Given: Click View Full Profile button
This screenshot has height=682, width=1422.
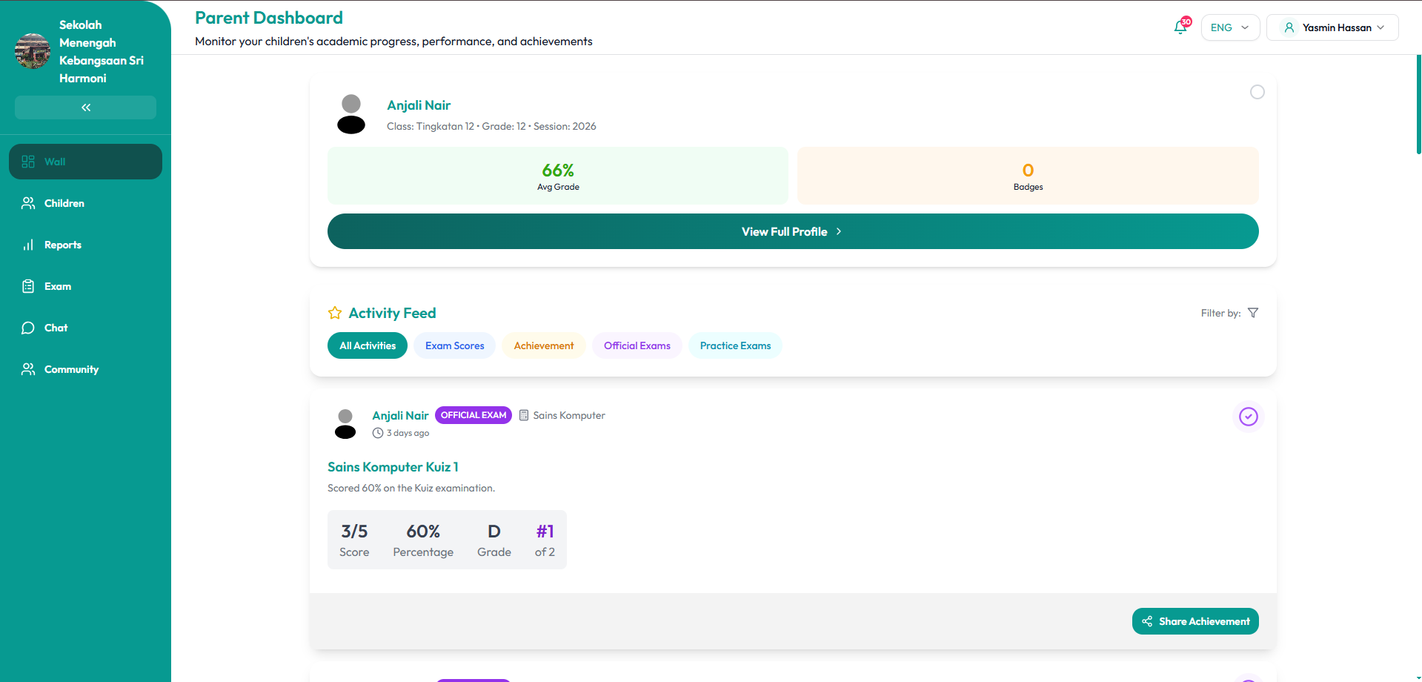Looking at the screenshot, I should (792, 231).
